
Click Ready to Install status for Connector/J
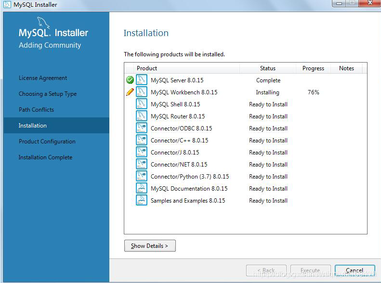tap(268, 153)
